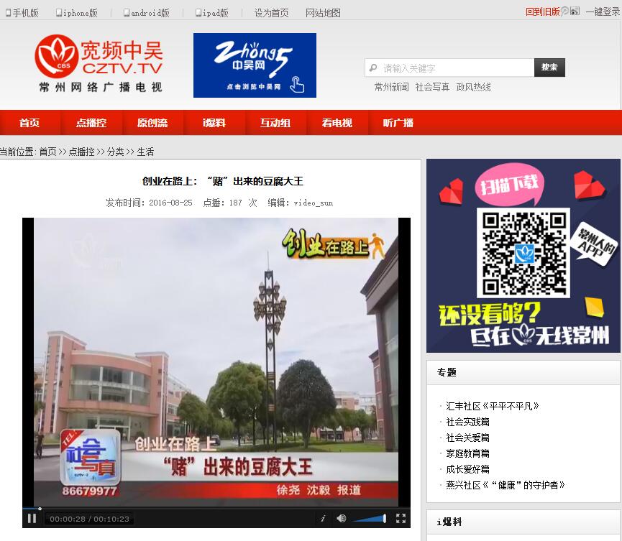622x541 pixels.
Task: Adjust the video volume slider
Action: 370,518
